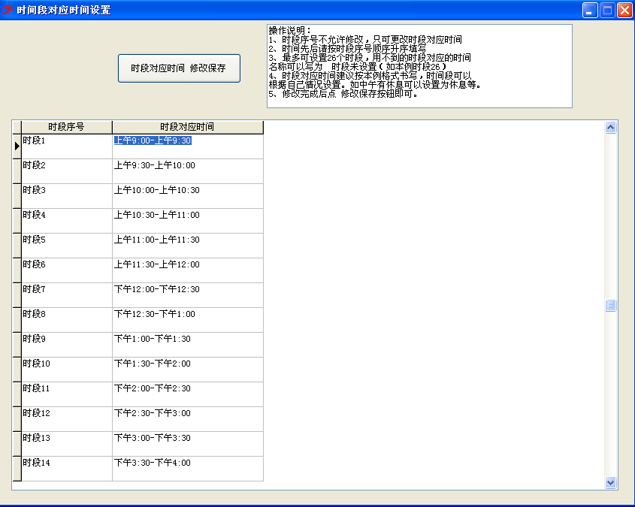Select the 下午1:30-下午2:00 cell
The width and height of the screenshot is (635, 507).
click(x=188, y=370)
